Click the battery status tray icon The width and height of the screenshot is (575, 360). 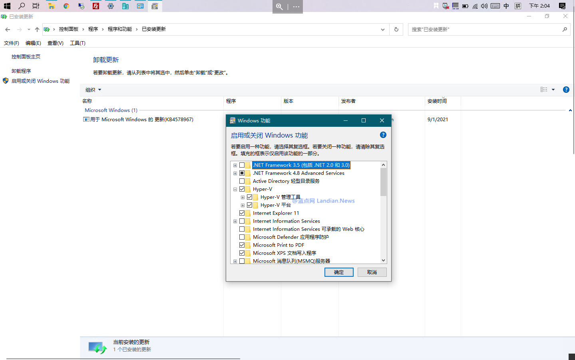(465, 6)
